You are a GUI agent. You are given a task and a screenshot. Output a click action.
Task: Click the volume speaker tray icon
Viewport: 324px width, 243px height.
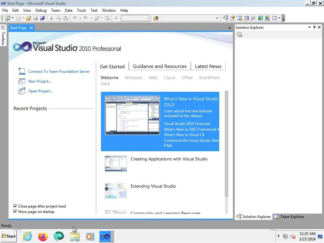point(293,236)
